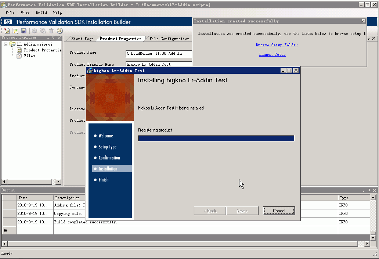This screenshot has height=259, width=379.
Task: Select the Copying file output row description
Action: pos(69,213)
